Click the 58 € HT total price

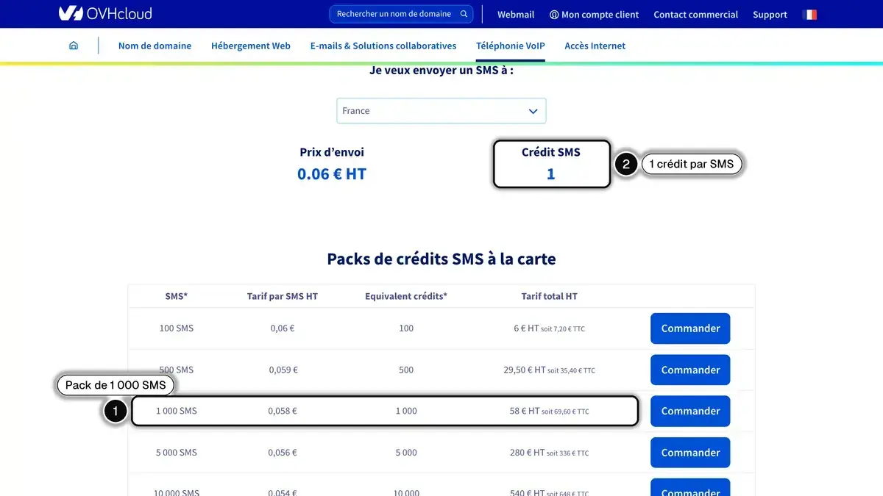525,411
